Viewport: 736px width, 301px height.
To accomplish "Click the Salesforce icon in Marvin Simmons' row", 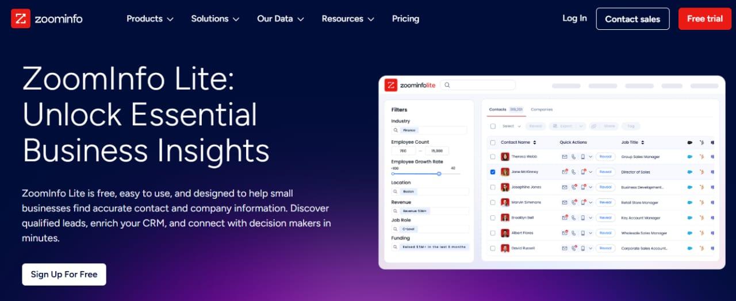I will click(690, 202).
